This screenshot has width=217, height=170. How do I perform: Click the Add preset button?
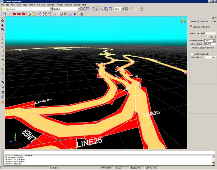pos(211,37)
